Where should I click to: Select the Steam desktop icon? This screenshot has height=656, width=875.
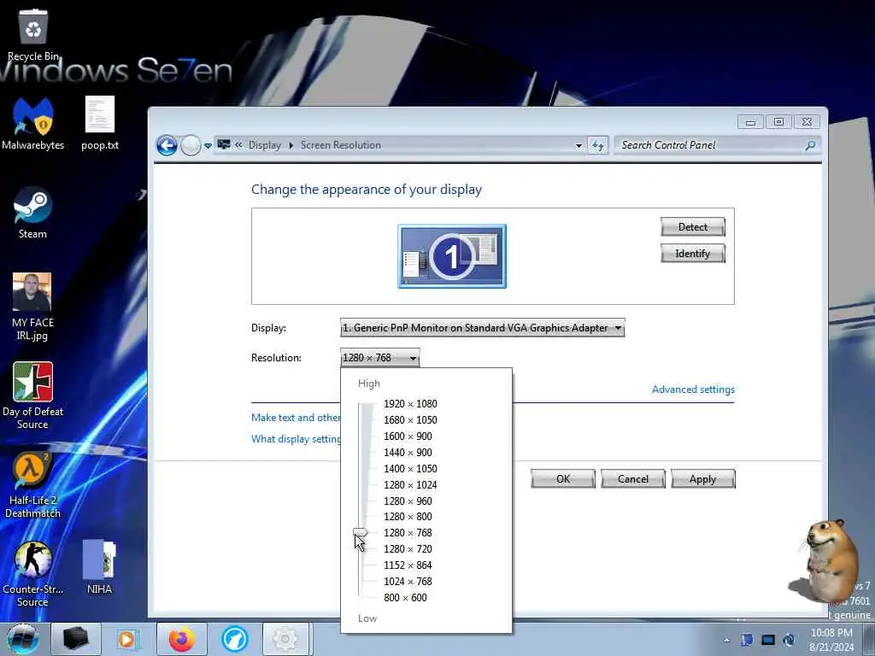32,213
